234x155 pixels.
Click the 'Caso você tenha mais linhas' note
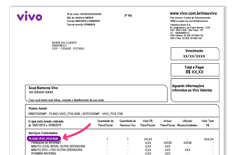click(x=67, y=100)
